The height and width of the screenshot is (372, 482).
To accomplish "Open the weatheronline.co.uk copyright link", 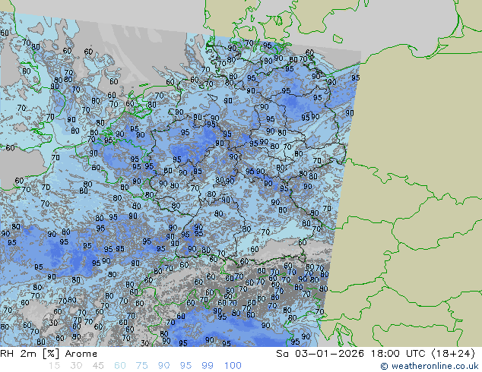I will click(x=429, y=366).
